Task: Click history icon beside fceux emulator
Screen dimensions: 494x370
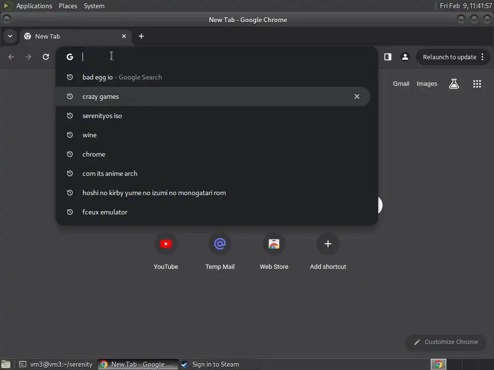Action: (x=70, y=212)
